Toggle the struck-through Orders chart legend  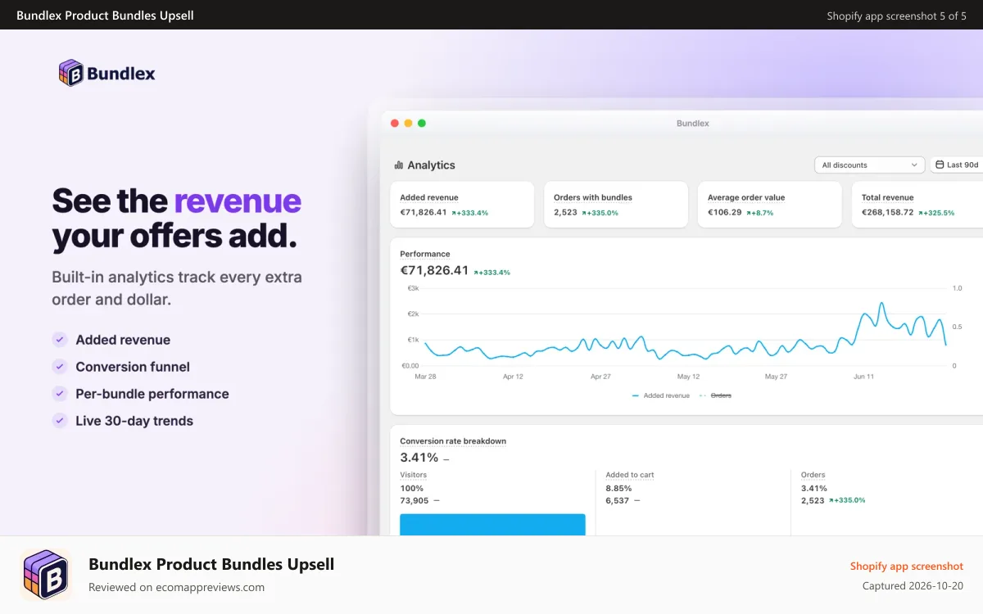pos(715,395)
